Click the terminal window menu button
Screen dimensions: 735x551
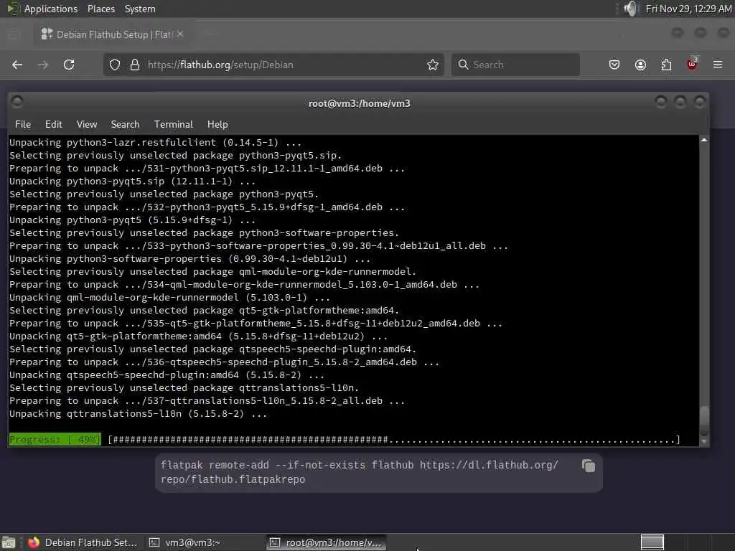click(x=17, y=102)
